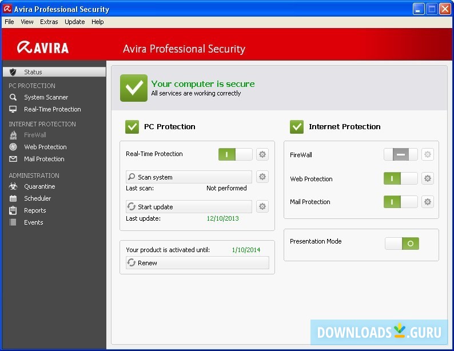Open Reports in sidebar
Image resolution: width=454 pixels, height=351 pixels.
click(35, 210)
